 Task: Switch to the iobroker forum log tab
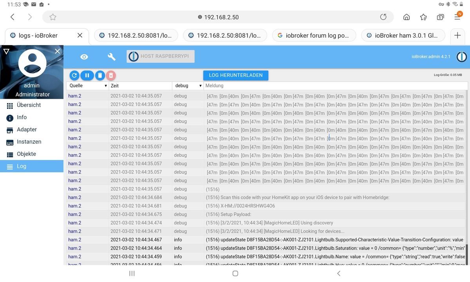pyautogui.click(x=314, y=35)
